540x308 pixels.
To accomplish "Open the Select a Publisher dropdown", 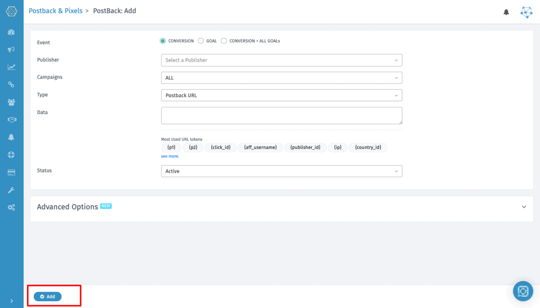I will click(282, 60).
